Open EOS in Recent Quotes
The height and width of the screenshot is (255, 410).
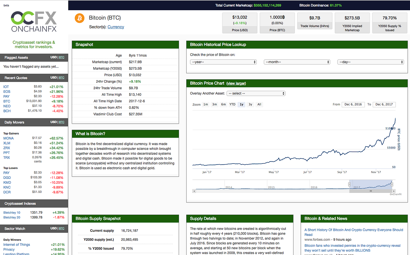(7, 91)
